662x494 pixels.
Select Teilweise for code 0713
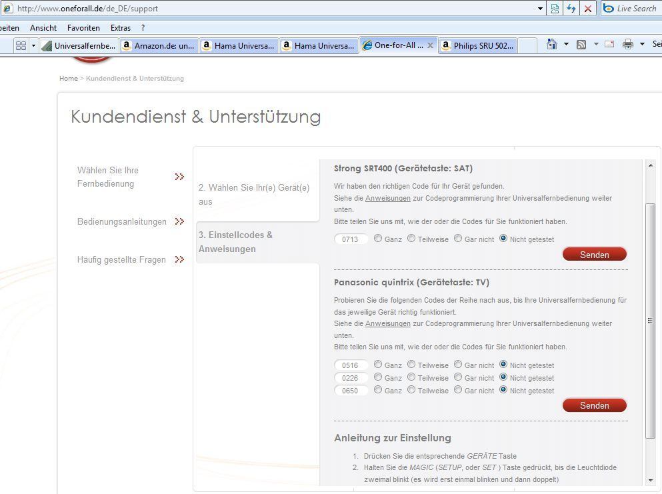pyautogui.click(x=411, y=238)
